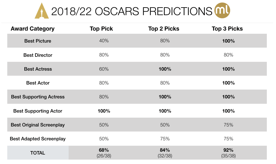Click the 84% (32/38) total cell
Viewport: 276px width, 164px height.
[x=164, y=153]
